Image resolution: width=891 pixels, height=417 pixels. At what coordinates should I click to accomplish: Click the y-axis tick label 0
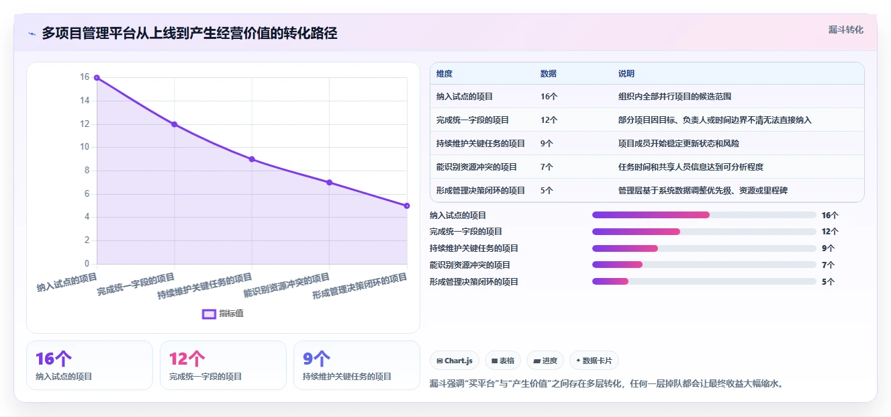coord(87,263)
